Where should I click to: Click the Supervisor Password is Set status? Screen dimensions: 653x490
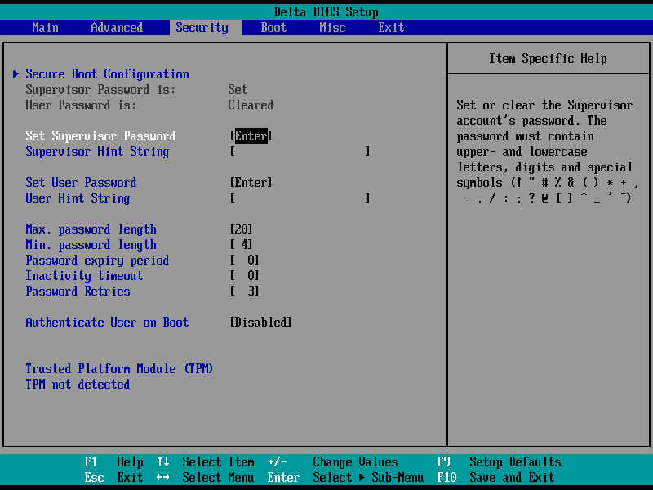click(238, 89)
